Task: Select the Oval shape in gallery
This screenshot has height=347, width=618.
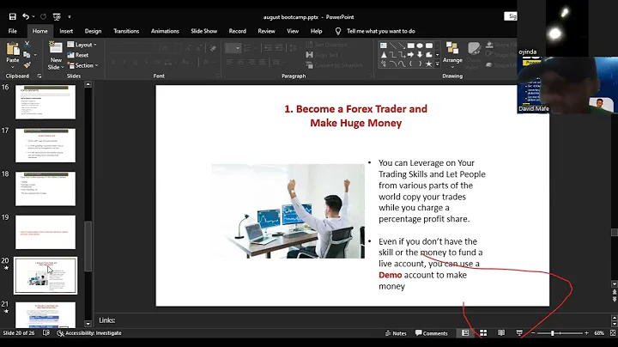Action: 420,46
